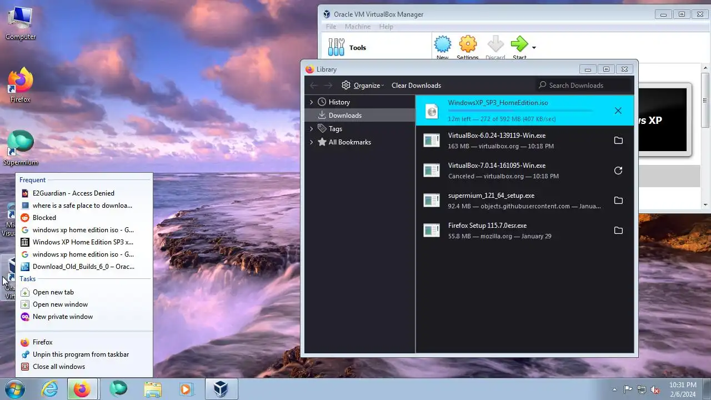Select History in the Library sidebar

pos(360,102)
